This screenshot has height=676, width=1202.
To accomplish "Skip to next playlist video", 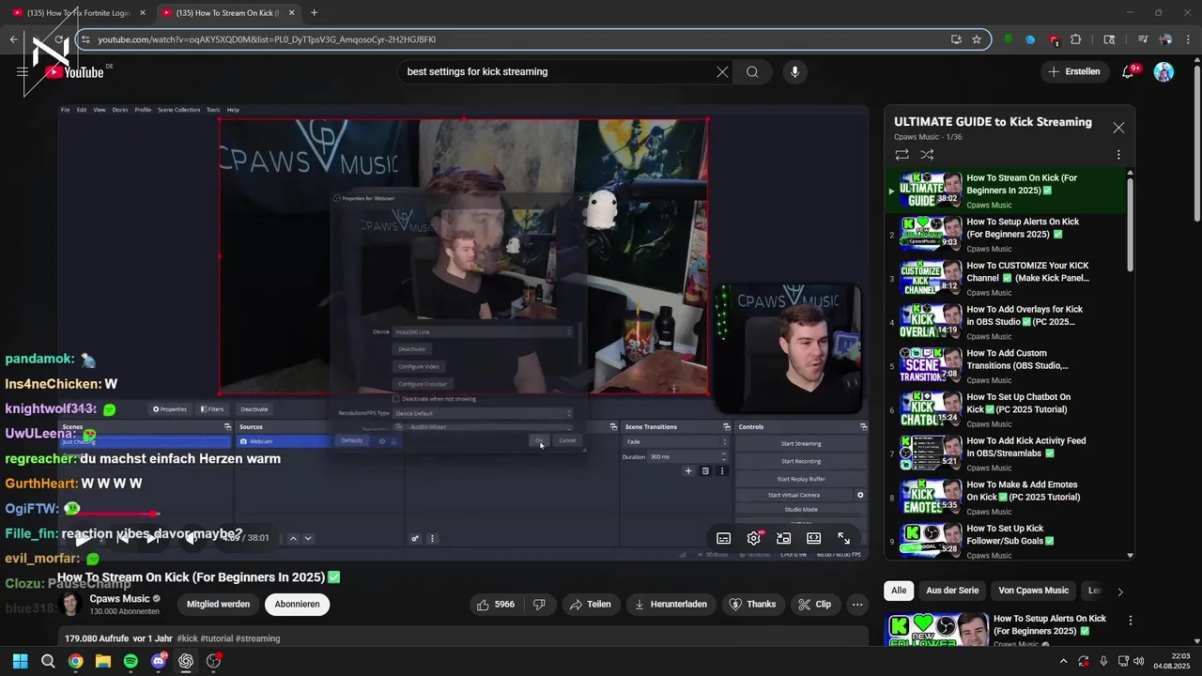I will [x=153, y=538].
